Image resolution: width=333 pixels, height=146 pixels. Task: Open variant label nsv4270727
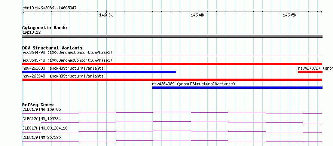[315, 68]
